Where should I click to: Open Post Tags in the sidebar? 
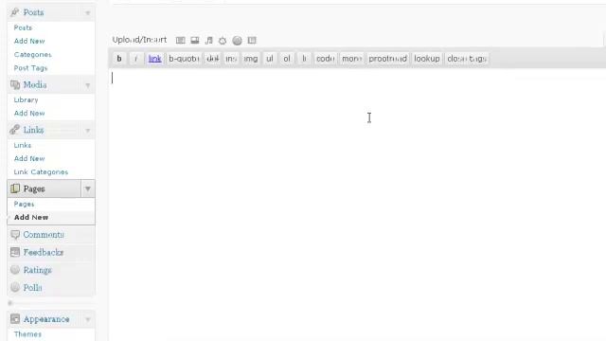tap(30, 68)
